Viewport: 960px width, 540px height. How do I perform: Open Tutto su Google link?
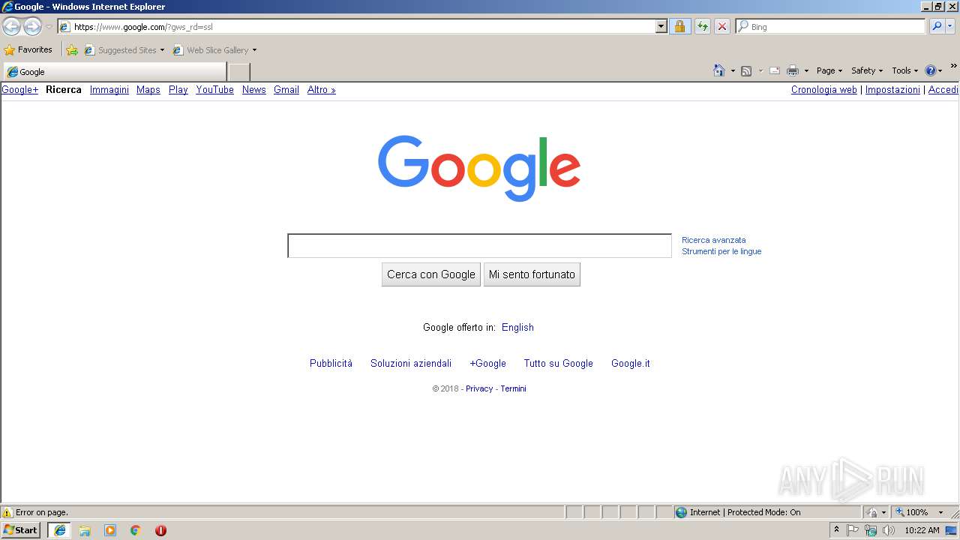point(559,364)
